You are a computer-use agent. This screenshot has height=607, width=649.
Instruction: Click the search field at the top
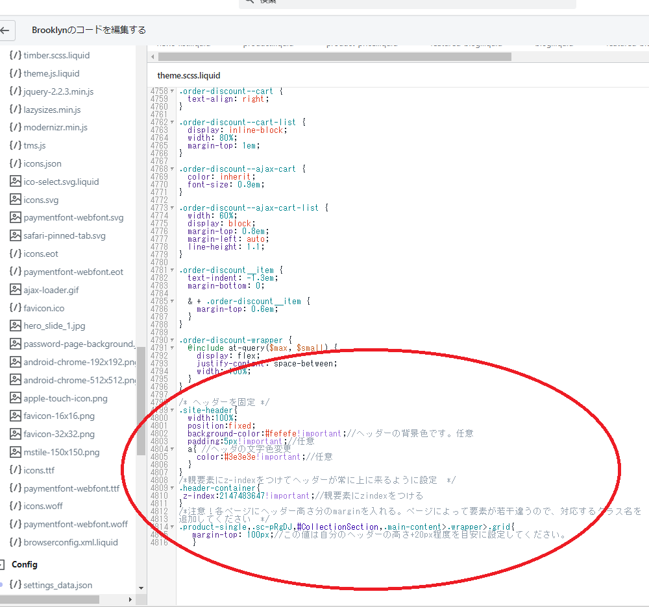(408, 3)
